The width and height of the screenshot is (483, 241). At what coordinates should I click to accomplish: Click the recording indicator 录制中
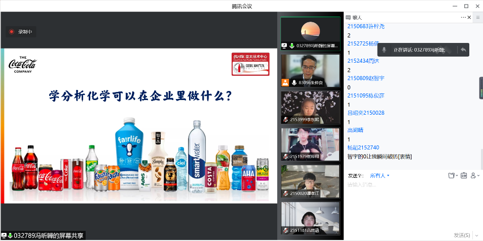pos(20,32)
